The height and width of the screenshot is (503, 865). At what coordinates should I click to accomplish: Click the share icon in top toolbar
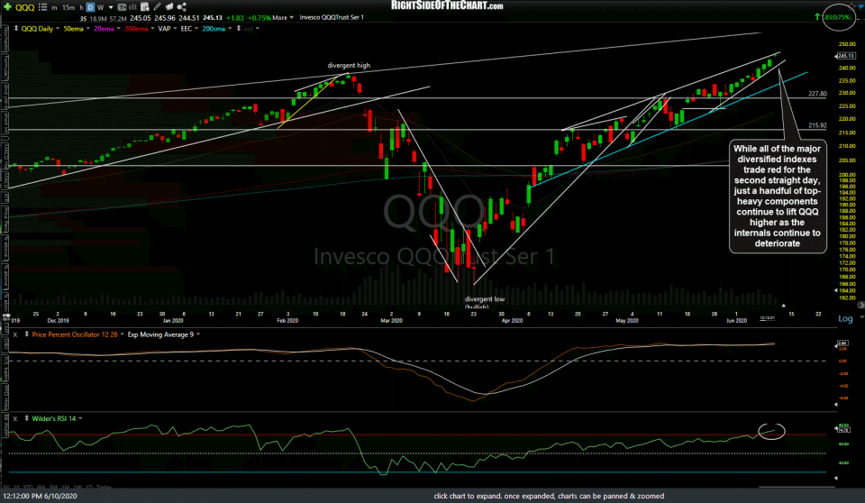point(181,7)
